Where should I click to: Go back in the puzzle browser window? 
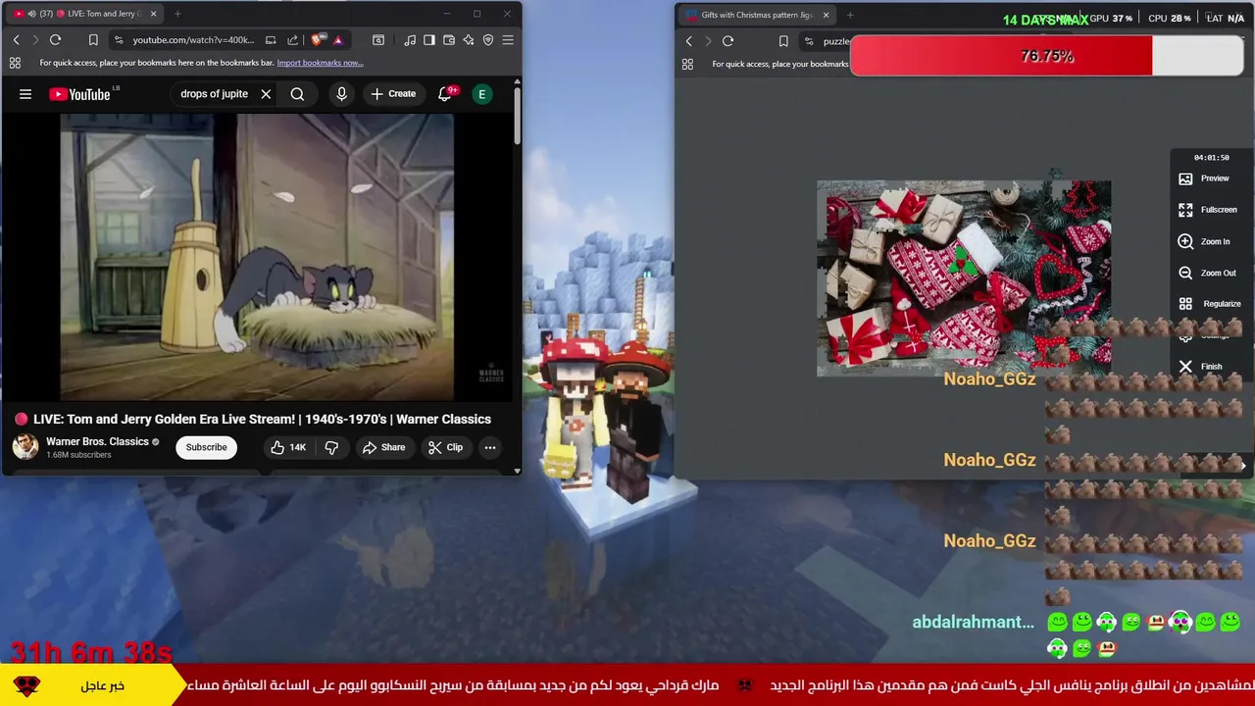(689, 41)
